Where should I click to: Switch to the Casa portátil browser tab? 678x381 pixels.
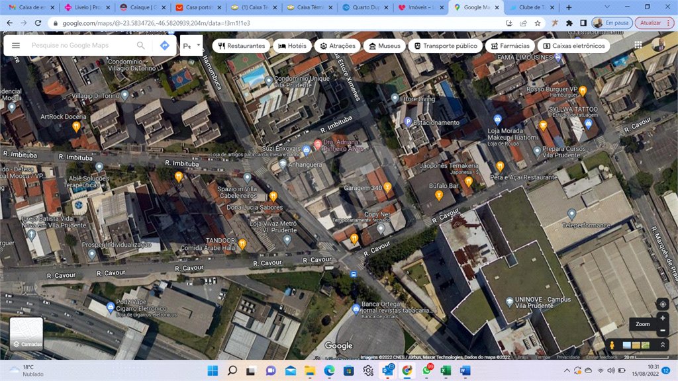[197, 7]
